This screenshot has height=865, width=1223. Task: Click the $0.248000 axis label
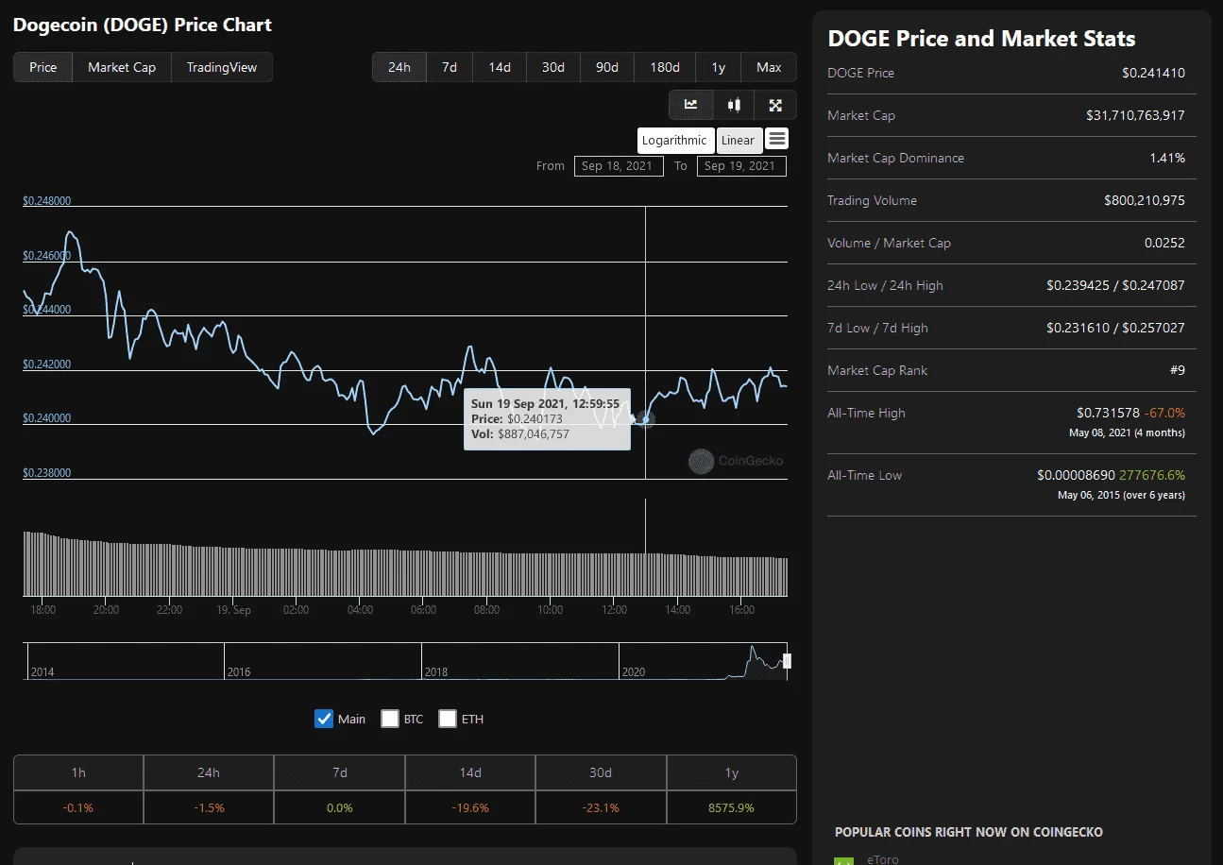47,201
